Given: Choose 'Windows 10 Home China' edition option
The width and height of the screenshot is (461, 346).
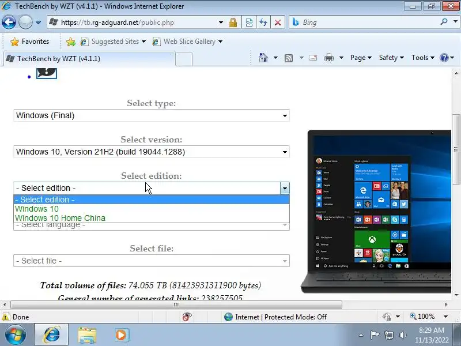Looking at the screenshot, I should coord(152,218).
